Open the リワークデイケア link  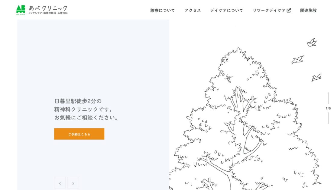tap(269, 10)
